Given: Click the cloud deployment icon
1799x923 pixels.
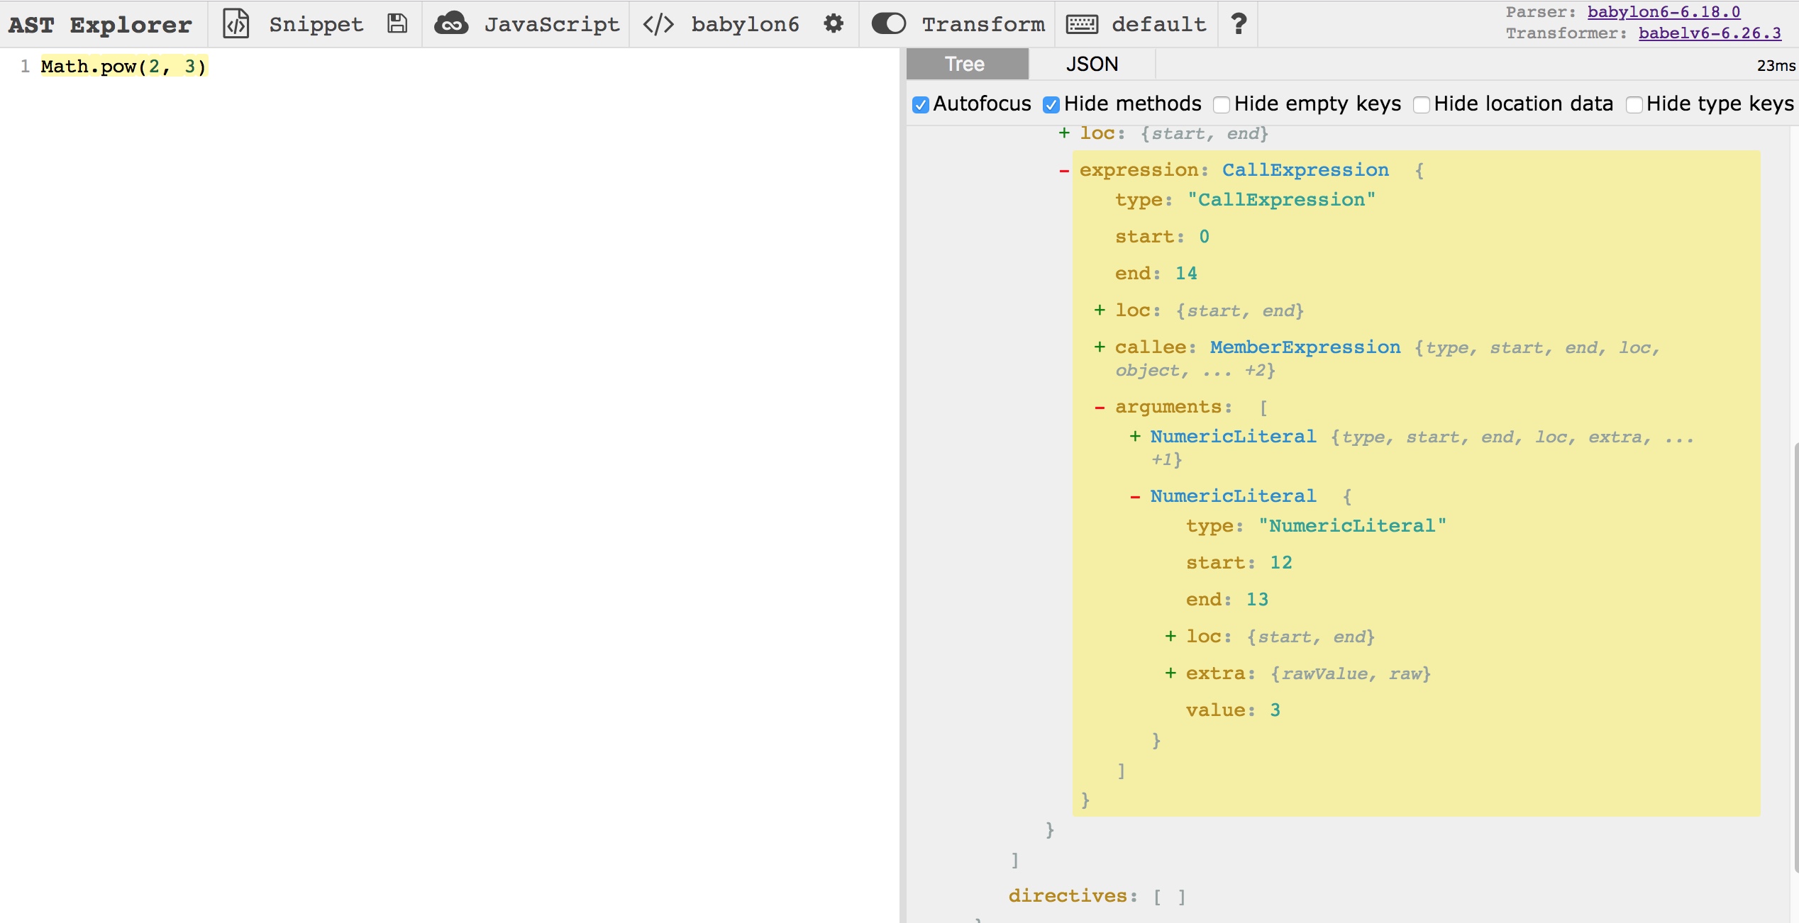Looking at the screenshot, I should coord(452,23).
